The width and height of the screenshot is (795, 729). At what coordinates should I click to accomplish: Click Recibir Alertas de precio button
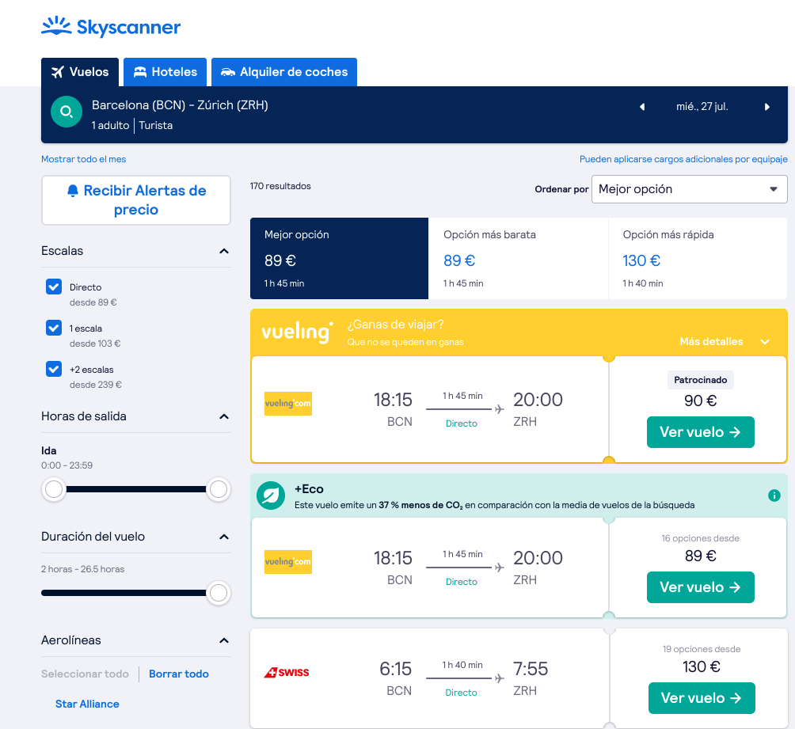pyautogui.click(x=136, y=200)
